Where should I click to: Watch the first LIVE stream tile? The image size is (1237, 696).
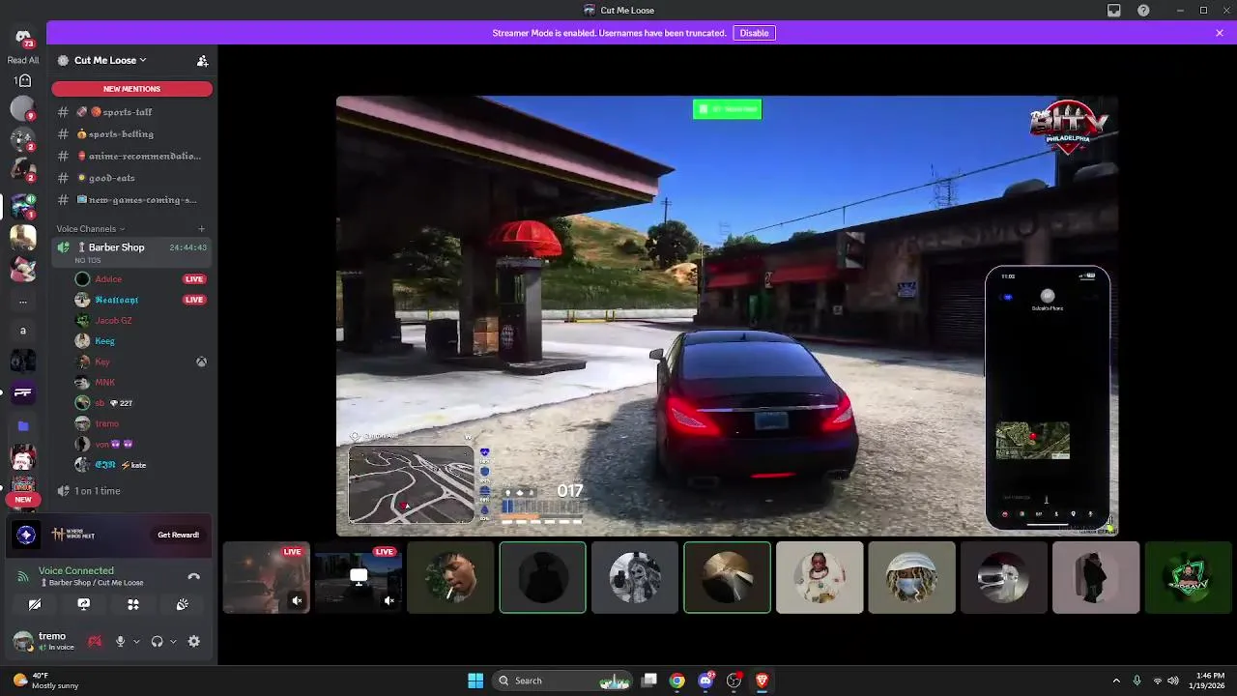pos(267,578)
